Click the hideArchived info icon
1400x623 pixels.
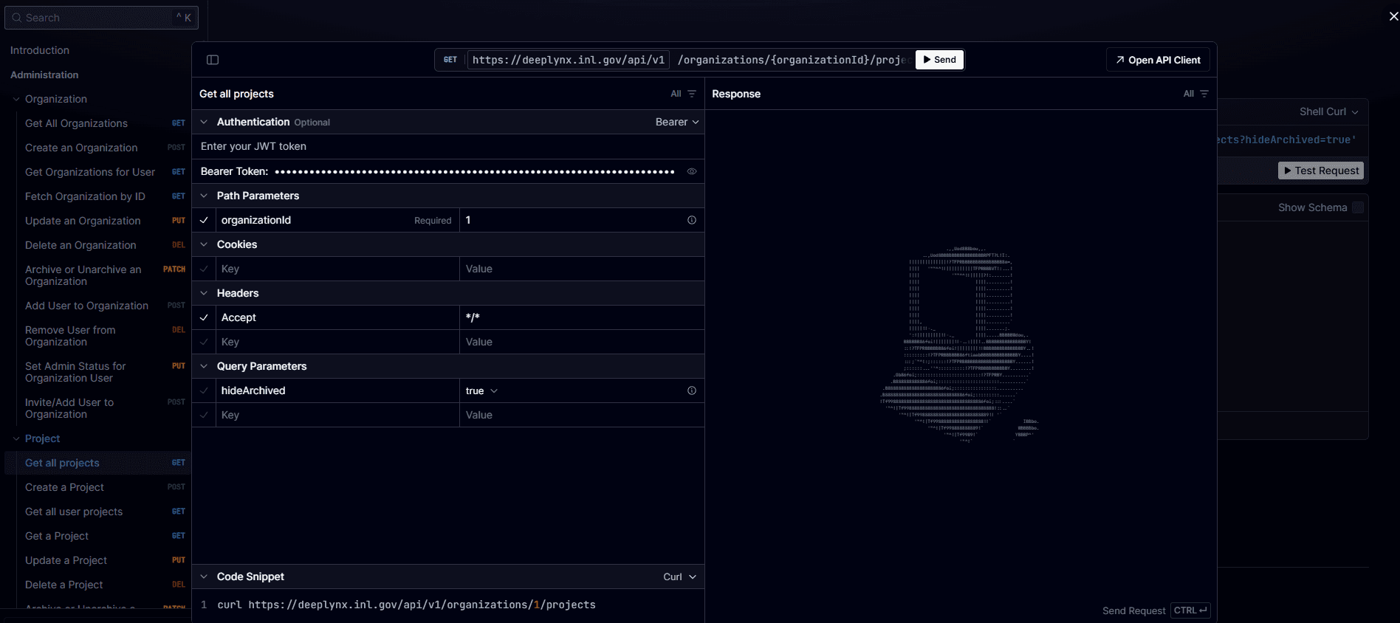[692, 390]
